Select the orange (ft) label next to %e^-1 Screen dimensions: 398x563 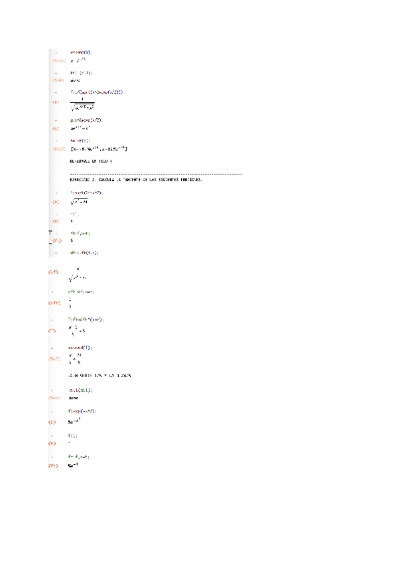point(53,466)
